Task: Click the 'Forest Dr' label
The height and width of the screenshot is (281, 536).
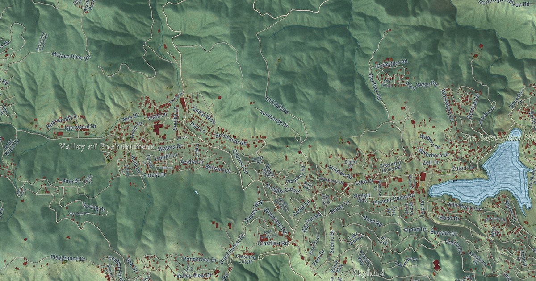Action: [154, 175]
